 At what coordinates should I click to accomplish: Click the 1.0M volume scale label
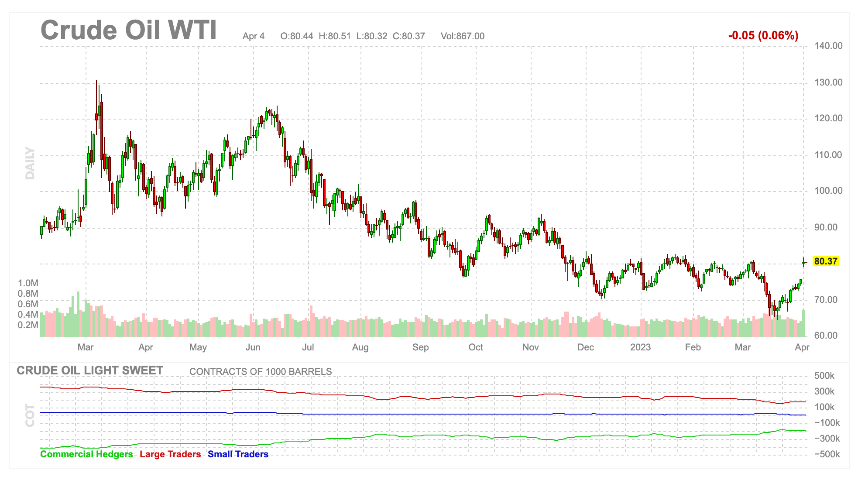point(28,283)
